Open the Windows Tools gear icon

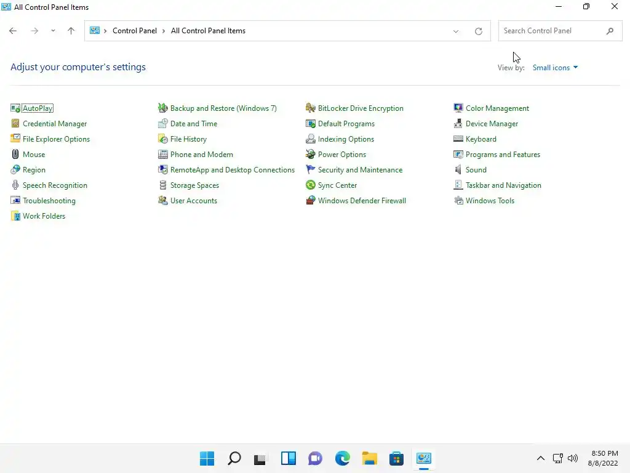click(458, 200)
